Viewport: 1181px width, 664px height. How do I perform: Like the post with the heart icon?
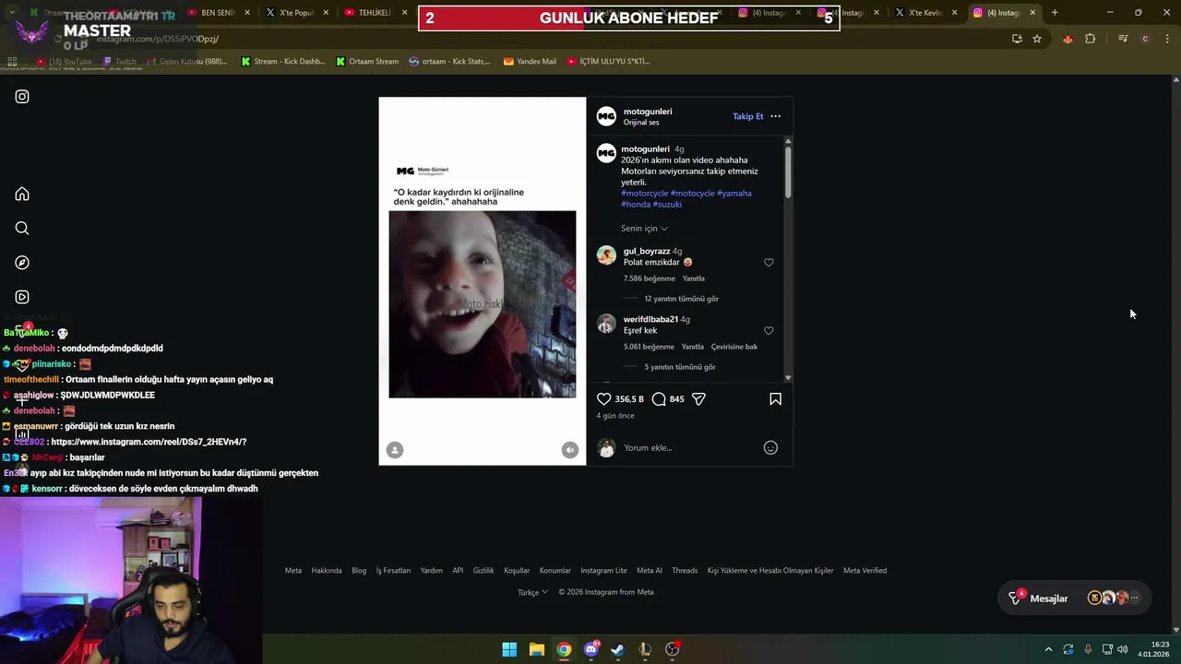point(603,399)
